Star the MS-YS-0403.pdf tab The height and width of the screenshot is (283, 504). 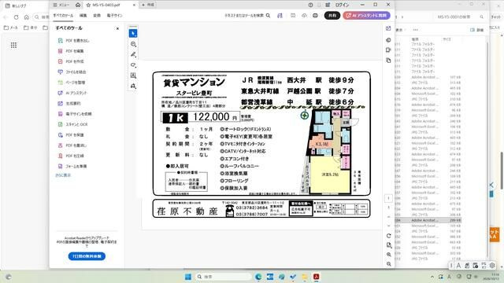(88, 6)
